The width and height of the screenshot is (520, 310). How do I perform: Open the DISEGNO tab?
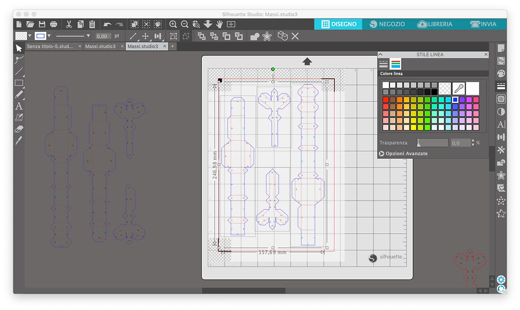(339, 24)
